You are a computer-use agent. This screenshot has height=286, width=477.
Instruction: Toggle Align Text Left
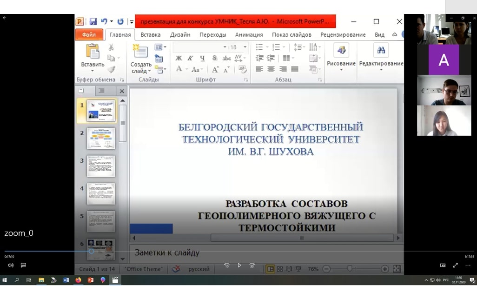click(259, 69)
